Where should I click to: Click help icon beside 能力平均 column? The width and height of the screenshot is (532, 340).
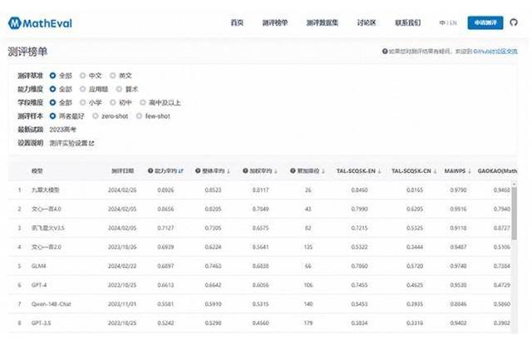click(150, 170)
